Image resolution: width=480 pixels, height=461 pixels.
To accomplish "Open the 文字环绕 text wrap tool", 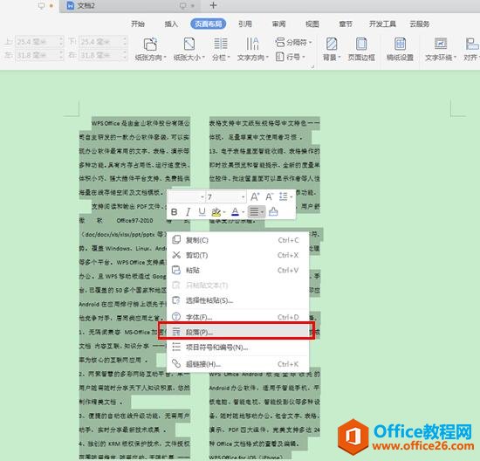I will click(441, 49).
